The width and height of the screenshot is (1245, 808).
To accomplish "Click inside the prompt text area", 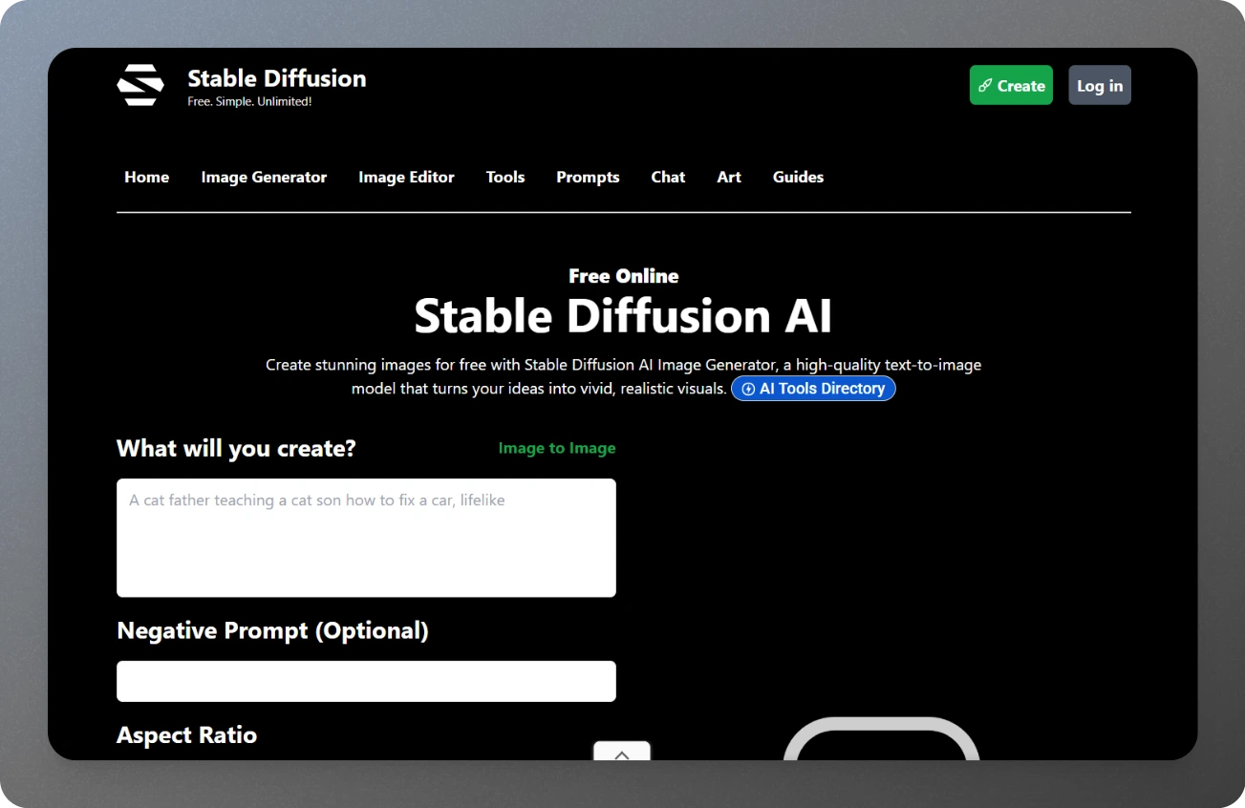I will coord(366,537).
